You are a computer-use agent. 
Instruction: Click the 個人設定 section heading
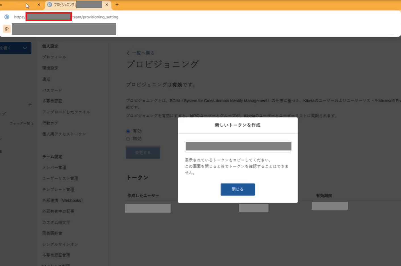[x=50, y=46]
